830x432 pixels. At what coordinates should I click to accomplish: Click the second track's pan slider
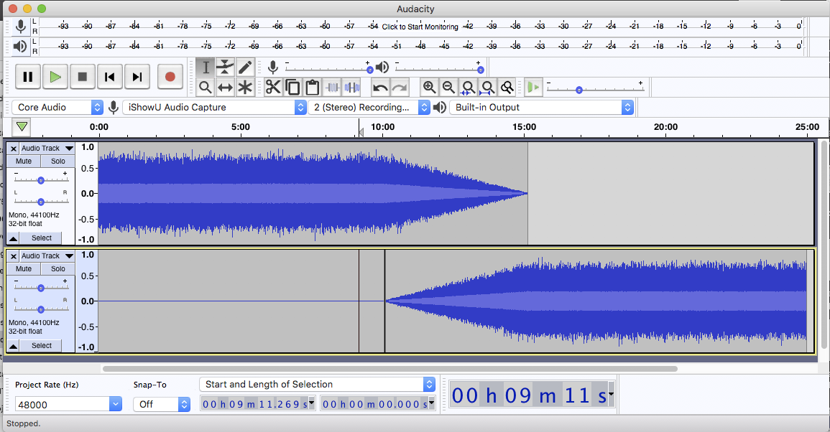[x=41, y=309]
